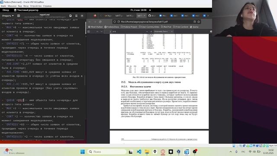277x156 pixels.
Task: Open User Communities bookmarks folder
Action: pyautogui.click(x=149, y=27)
